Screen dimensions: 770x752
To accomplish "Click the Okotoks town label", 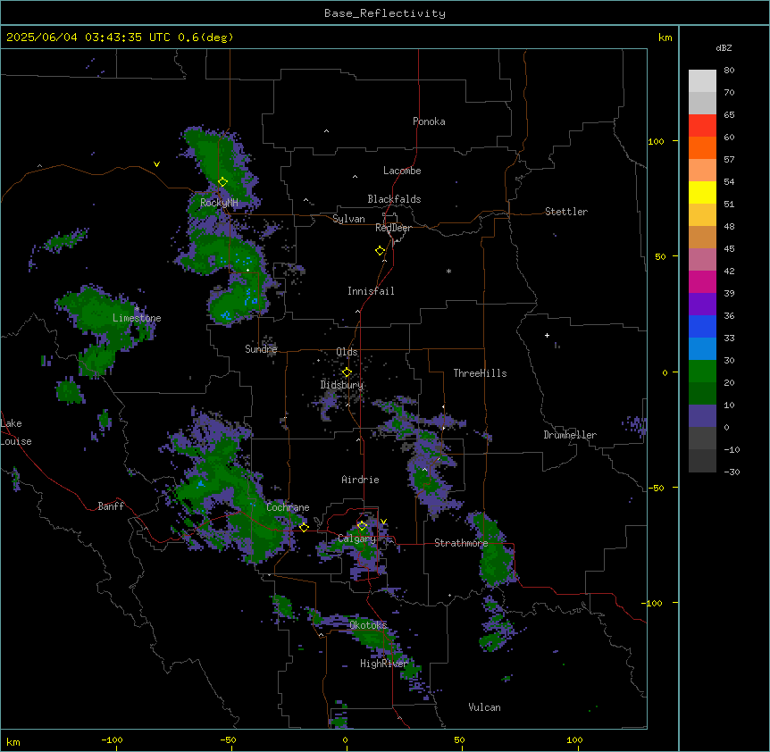I will (x=368, y=625).
